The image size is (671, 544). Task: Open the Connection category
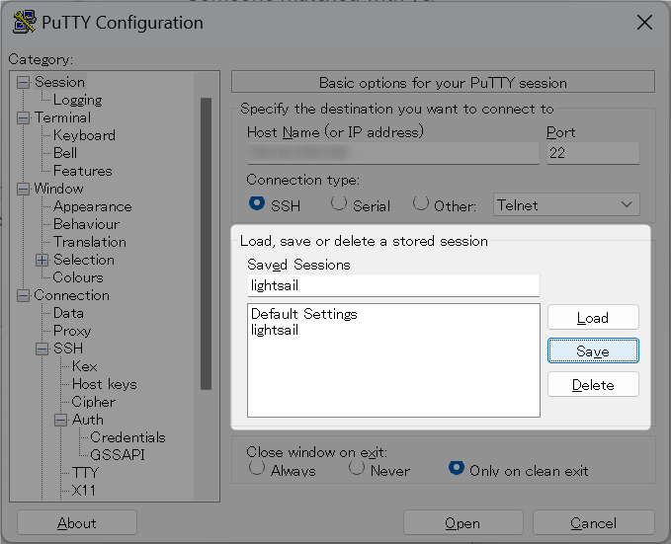[71, 295]
